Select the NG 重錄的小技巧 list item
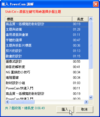This screenshot has height=117, width=100. (x=47, y=72)
